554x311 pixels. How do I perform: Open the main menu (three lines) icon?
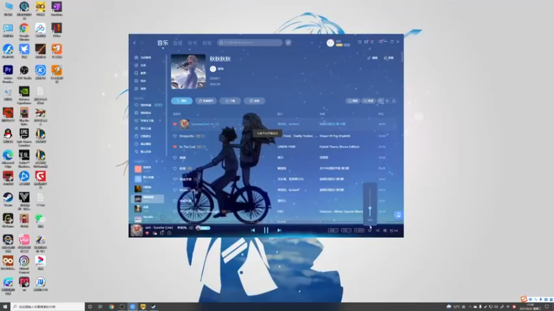click(372, 42)
